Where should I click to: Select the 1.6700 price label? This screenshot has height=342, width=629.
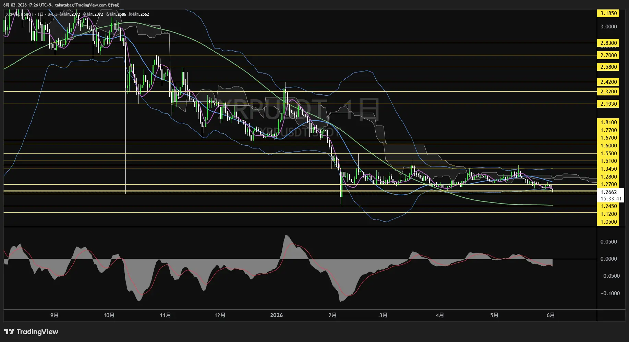click(x=608, y=138)
